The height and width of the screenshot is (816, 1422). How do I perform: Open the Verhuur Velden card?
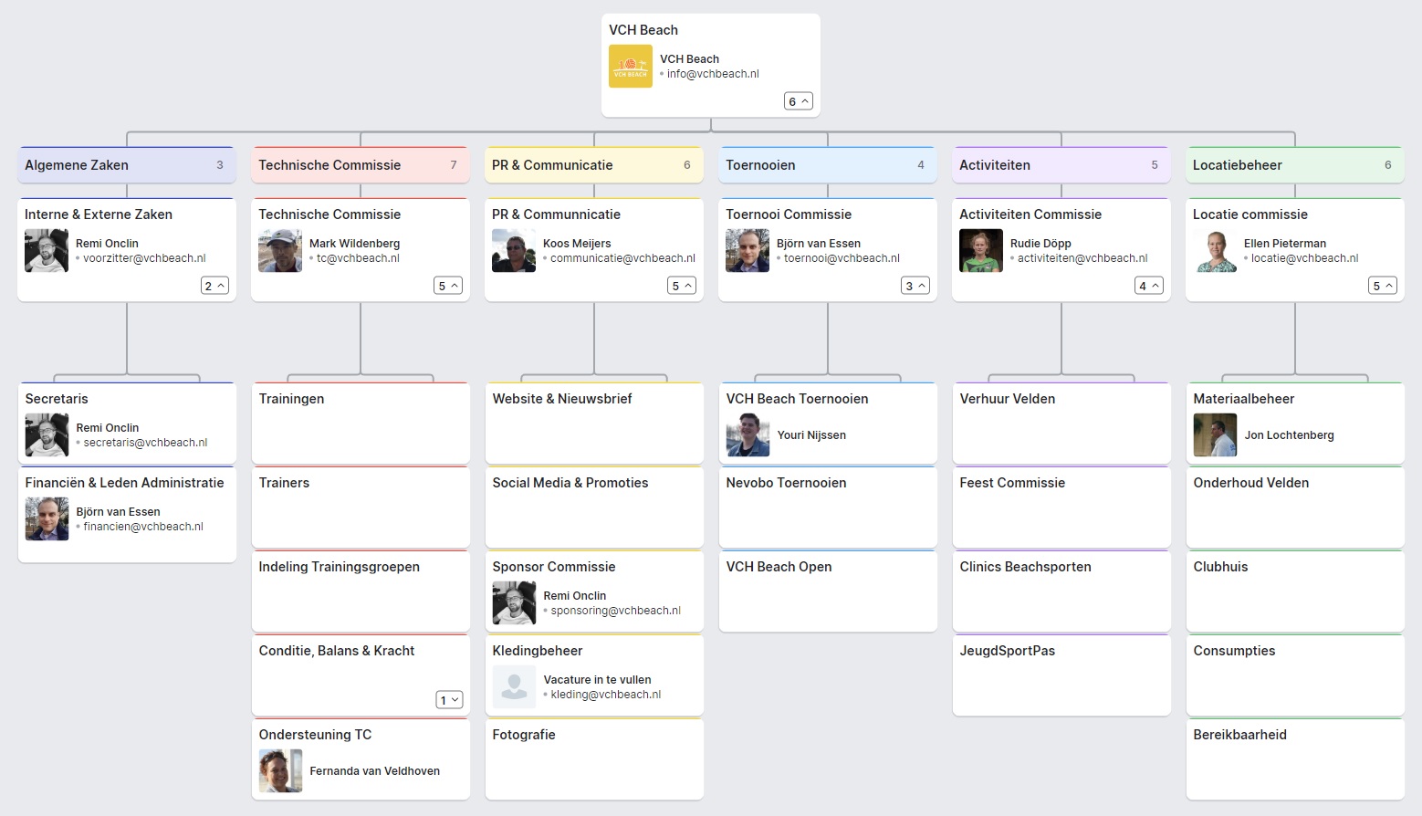pyautogui.click(x=1061, y=424)
